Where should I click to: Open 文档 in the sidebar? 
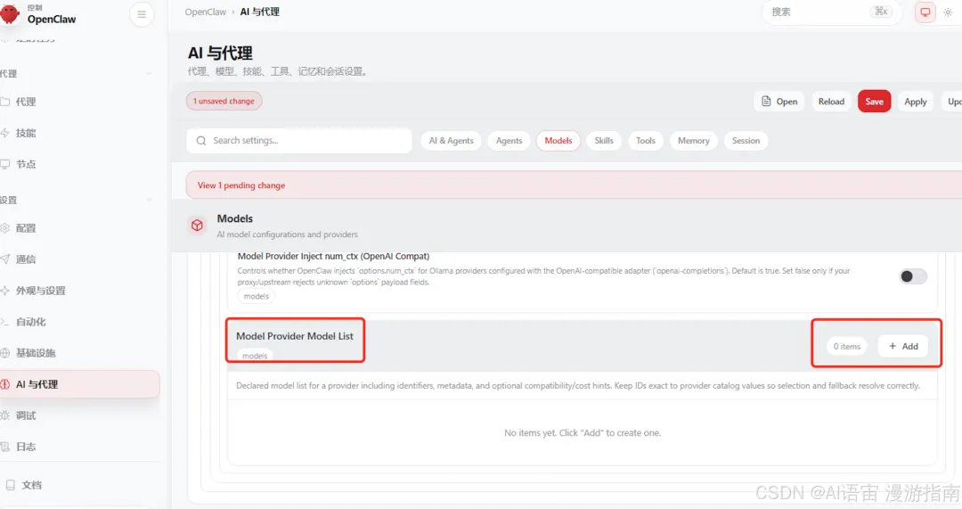point(80,485)
